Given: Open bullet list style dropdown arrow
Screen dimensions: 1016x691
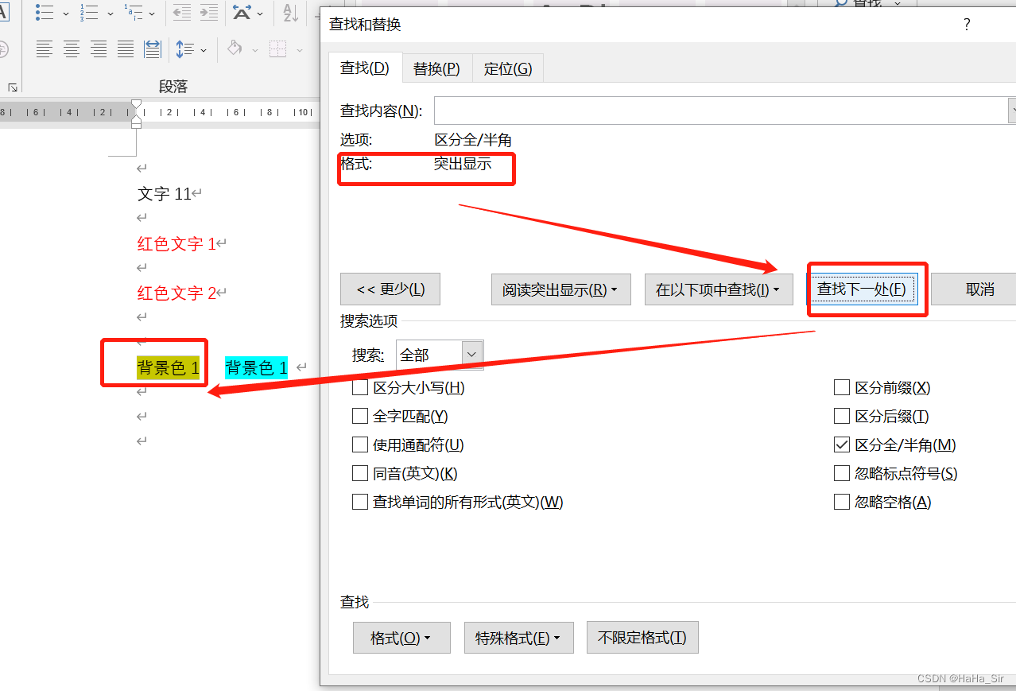Looking at the screenshot, I should tap(66, 14).
